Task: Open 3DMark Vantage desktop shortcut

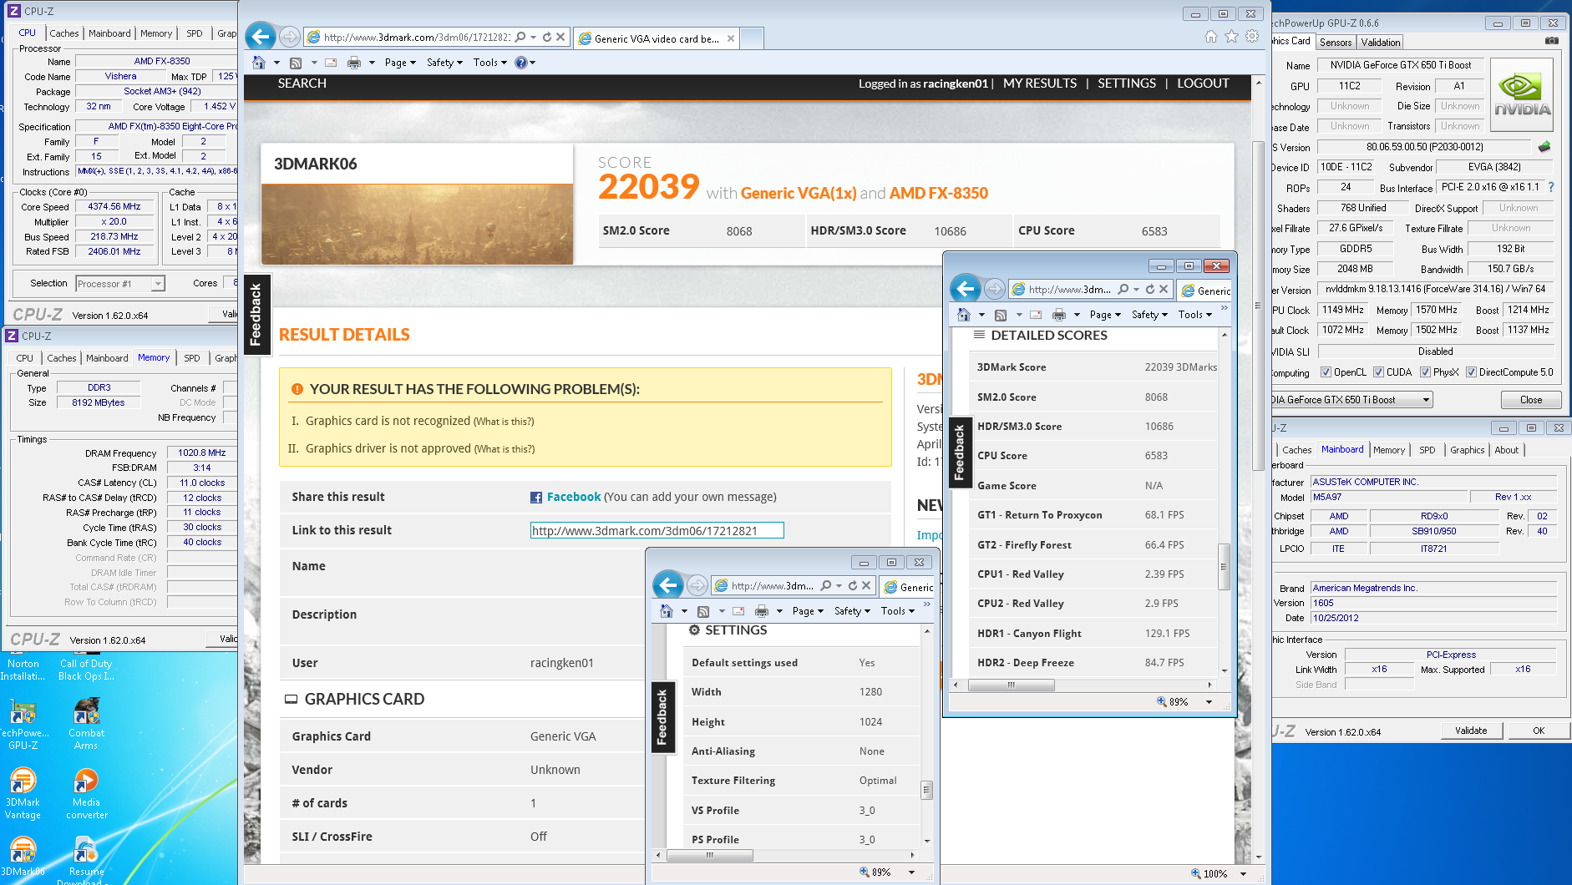Action: tap(23, 793)
